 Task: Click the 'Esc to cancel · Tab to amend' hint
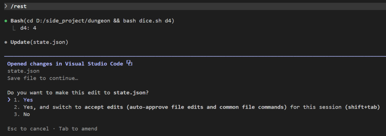(x=52, y=128)
